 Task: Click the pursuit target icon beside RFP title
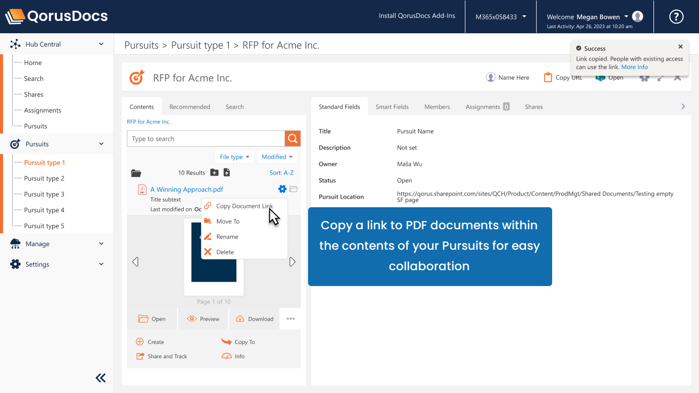137,77
